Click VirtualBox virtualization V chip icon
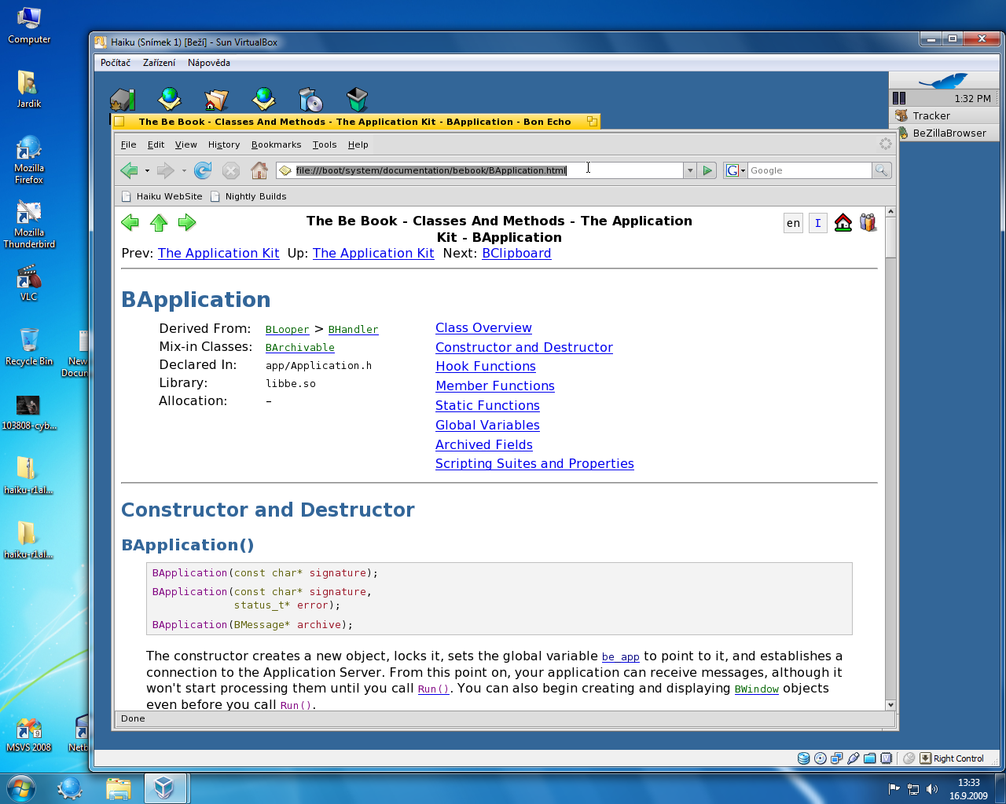 [886, 758]
